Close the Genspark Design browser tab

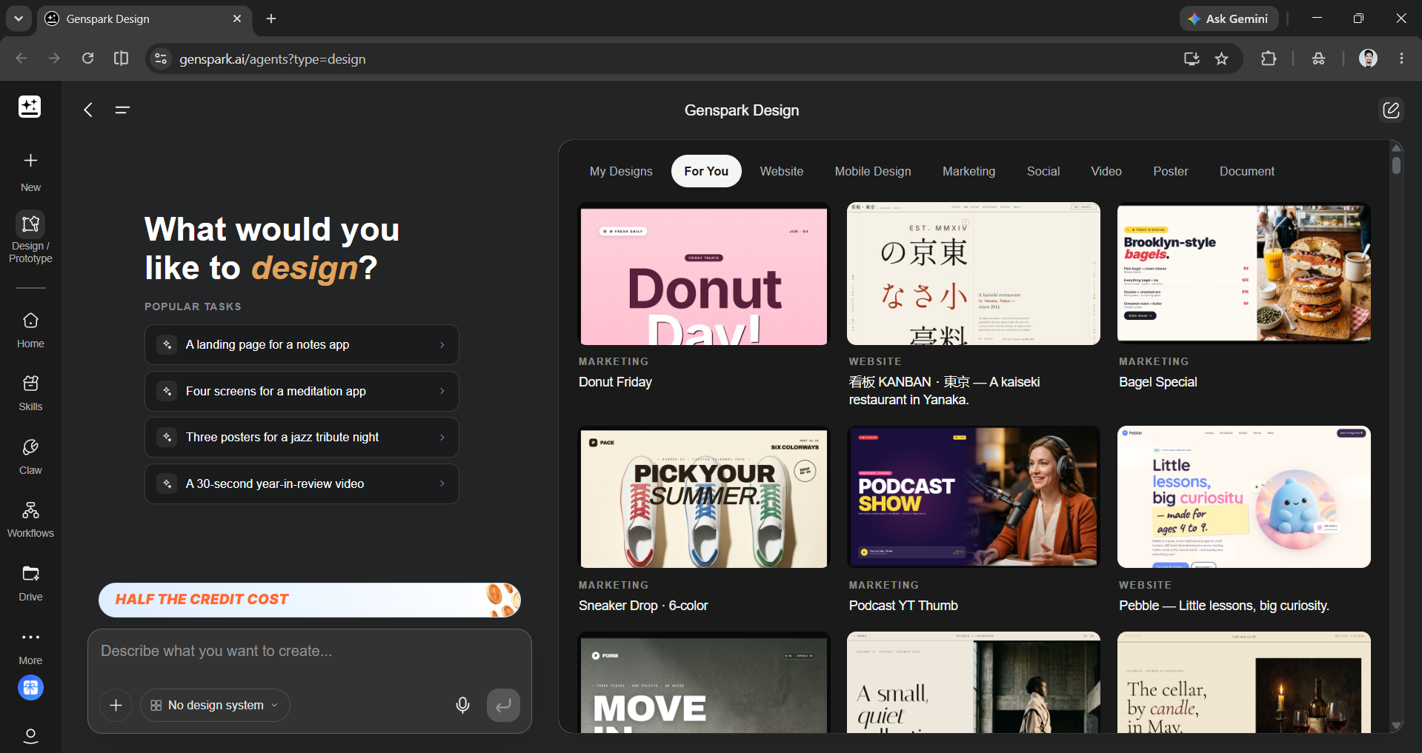pyautogui.click(x=237, y=19)
